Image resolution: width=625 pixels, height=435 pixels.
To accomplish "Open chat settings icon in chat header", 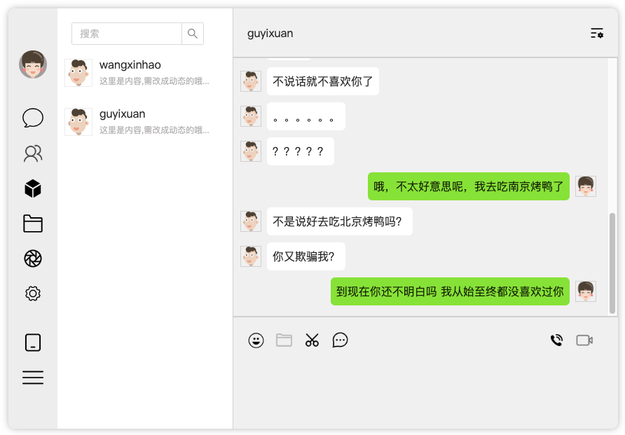I will pyautogui.click(x=597, y=34).
